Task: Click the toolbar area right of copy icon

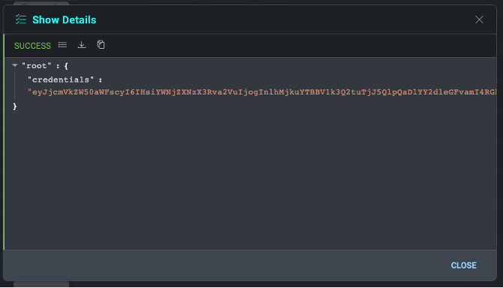Action: click(x=298, y=46)
